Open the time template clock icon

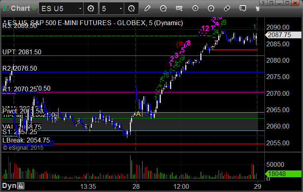131,8
